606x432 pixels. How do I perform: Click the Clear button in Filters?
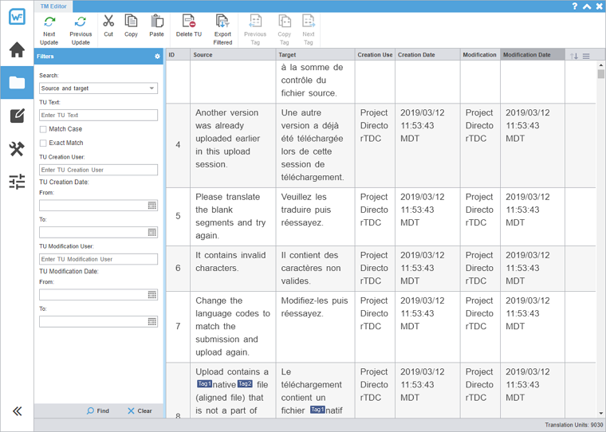[x=140, y=411]
